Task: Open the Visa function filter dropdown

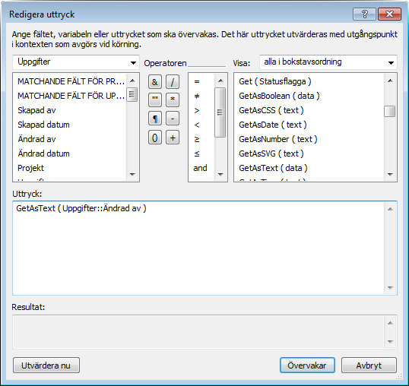Action: click(x=328, y=62)
